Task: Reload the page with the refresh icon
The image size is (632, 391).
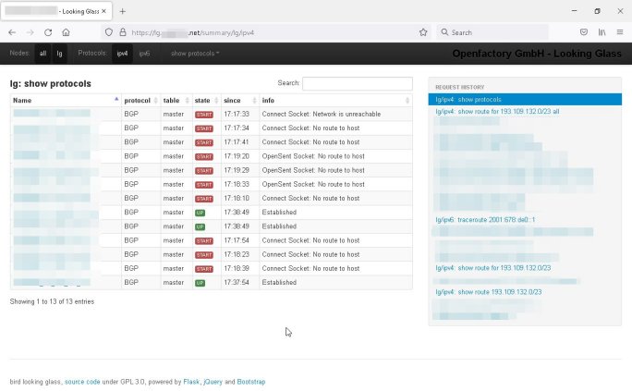Action: [x=48, y=32]
